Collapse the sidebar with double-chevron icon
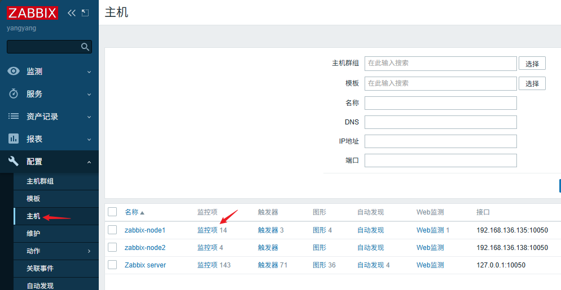Image resolution: width=561 pixels, height=290 pixels. 72,13
